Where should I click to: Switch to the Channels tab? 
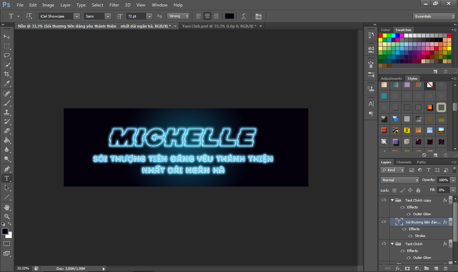pyautogui.click(x=404, y=162)
